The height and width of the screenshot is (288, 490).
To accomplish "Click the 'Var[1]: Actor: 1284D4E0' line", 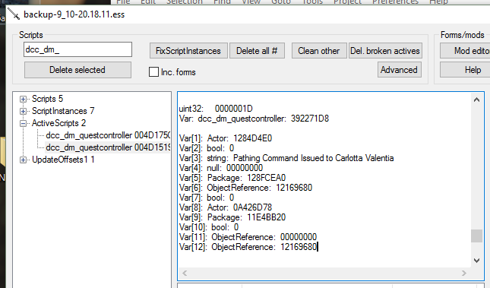I will (x=226, y=138).
